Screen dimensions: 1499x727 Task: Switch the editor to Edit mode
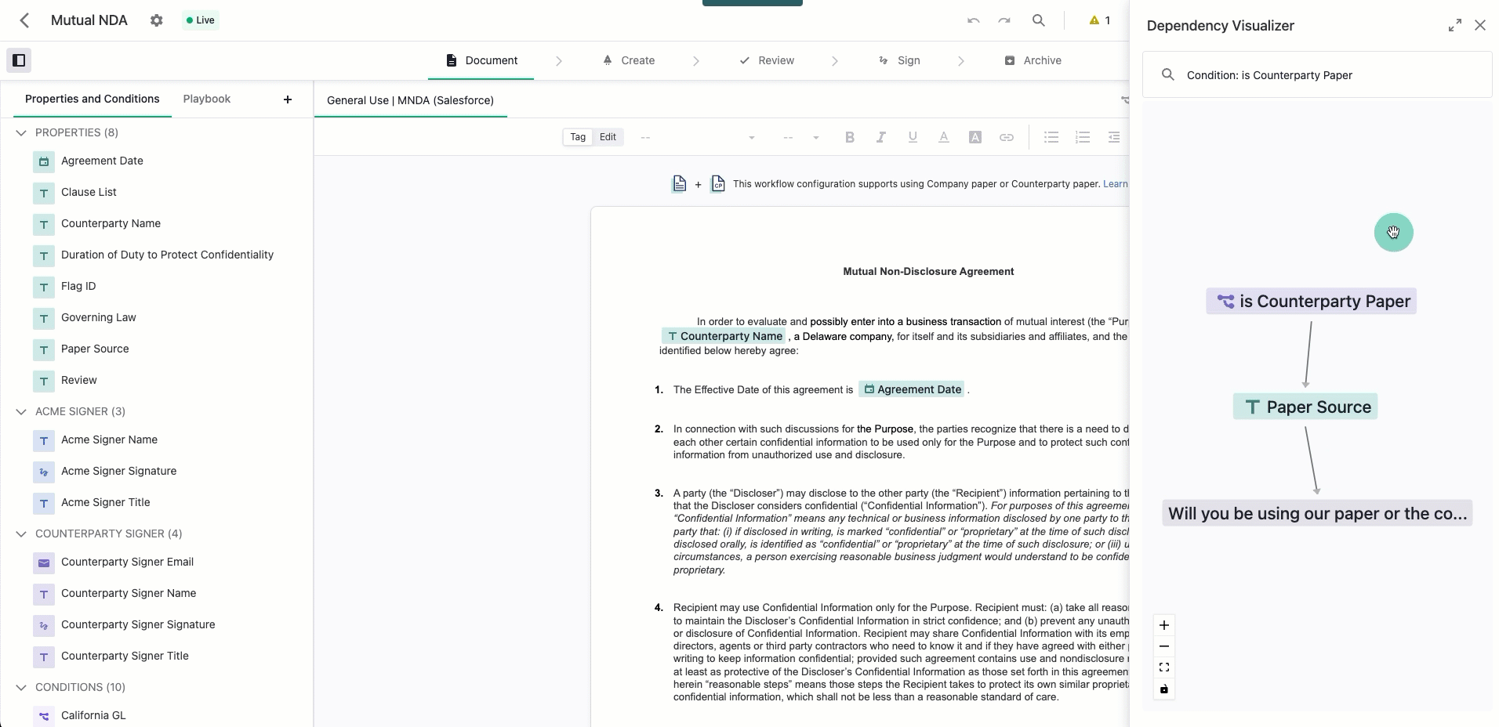click(608, 137)
